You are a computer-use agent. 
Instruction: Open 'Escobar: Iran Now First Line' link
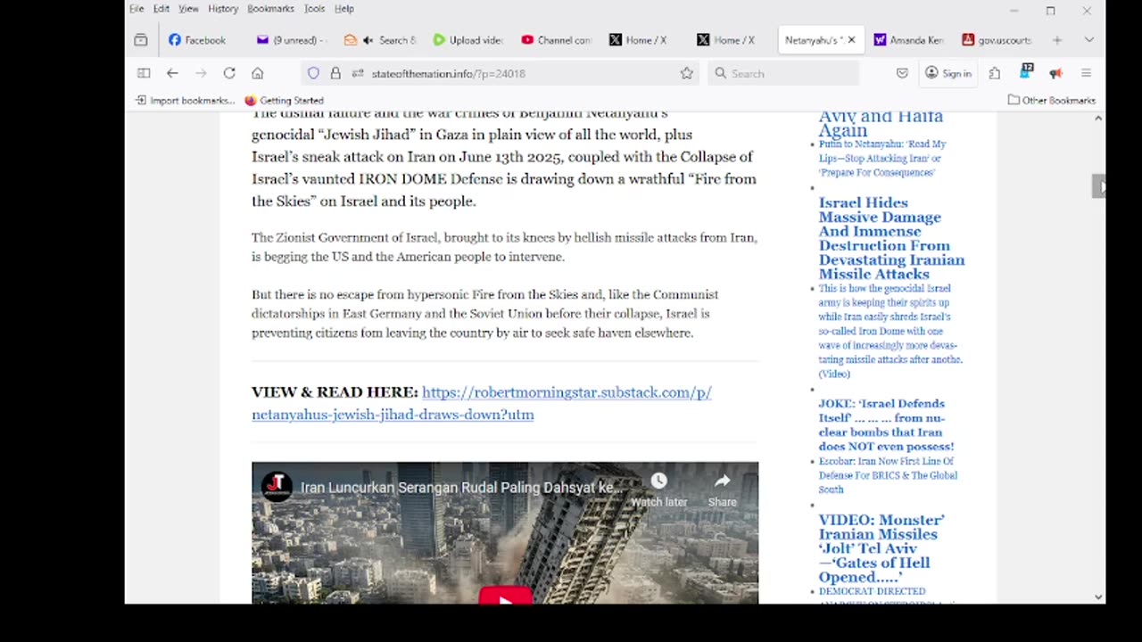pyautogui.click(x=888, y=475)
